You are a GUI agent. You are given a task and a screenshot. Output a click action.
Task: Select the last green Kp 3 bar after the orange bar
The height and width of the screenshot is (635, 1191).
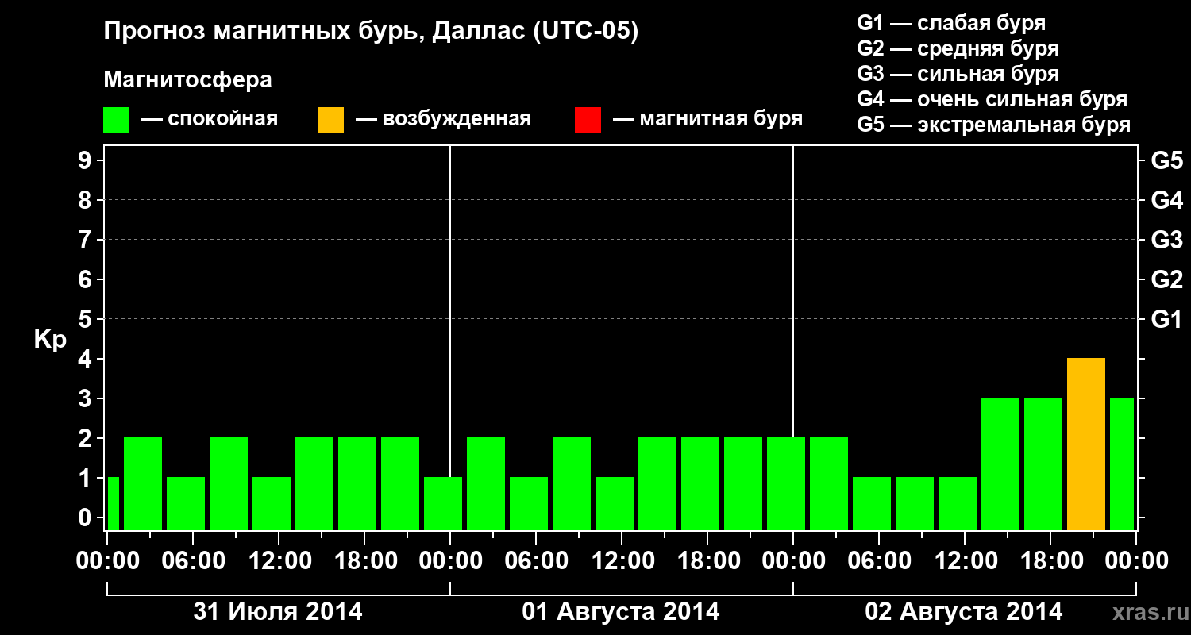1122,464
